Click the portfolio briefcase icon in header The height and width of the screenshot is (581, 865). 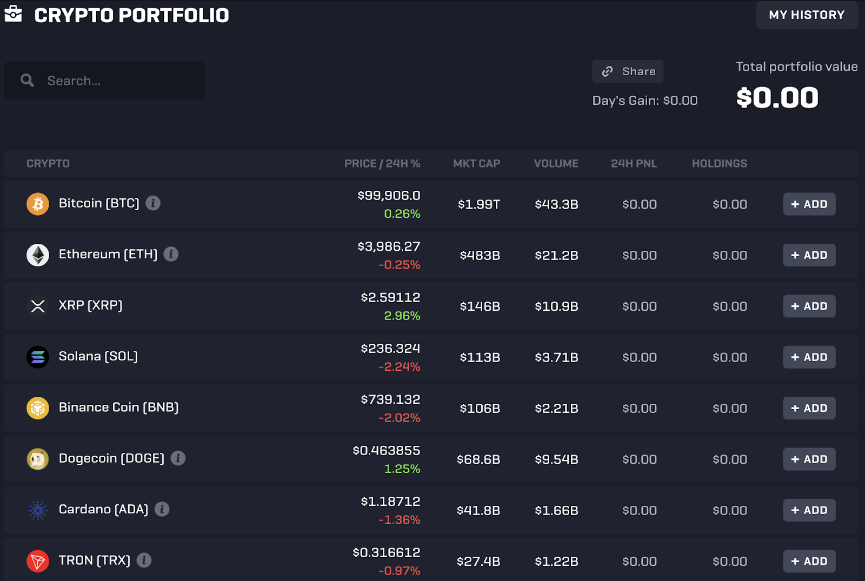coord(13,14)
